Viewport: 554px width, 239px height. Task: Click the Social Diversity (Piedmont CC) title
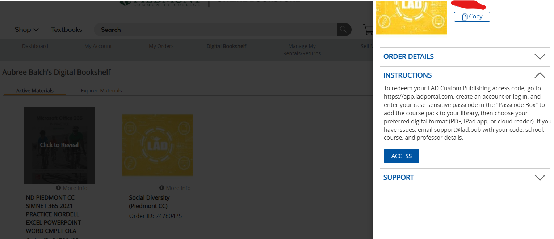(x=149, y=202)
